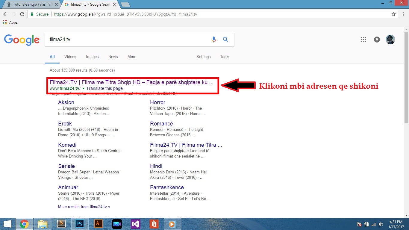The width and height of the screenshot is (409, 230).
Task: Open the search Settings menu
Action: click(x=204, y=57)
